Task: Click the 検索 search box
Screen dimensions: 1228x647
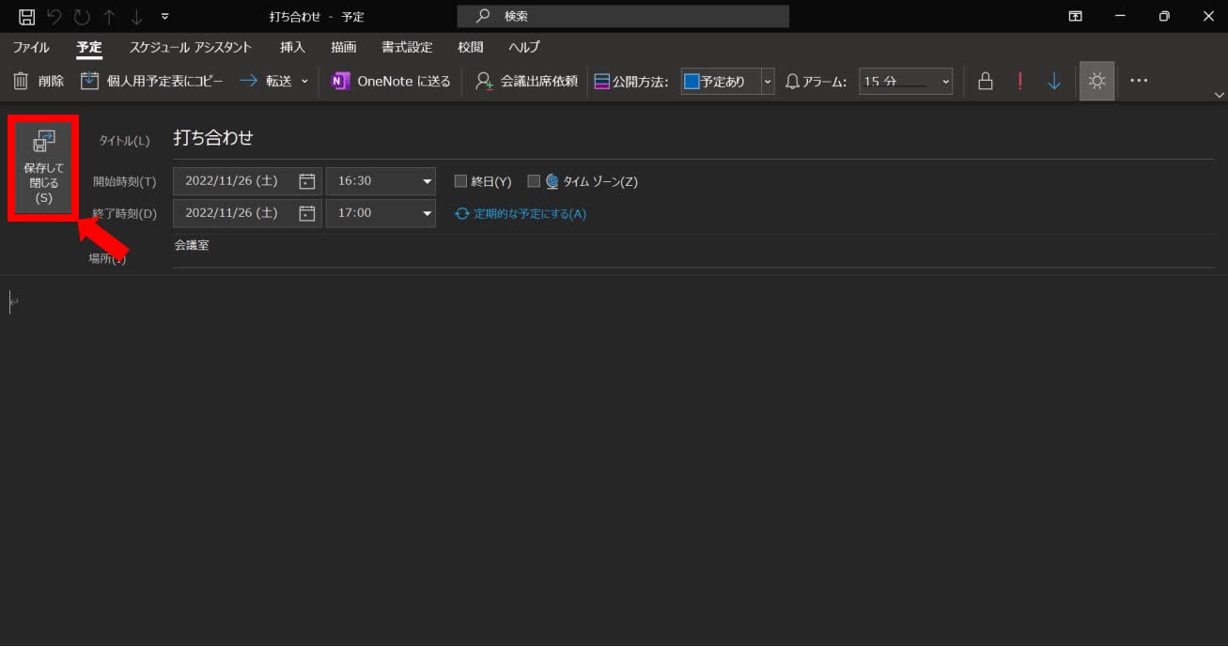Action: click(x=623, y=16)
